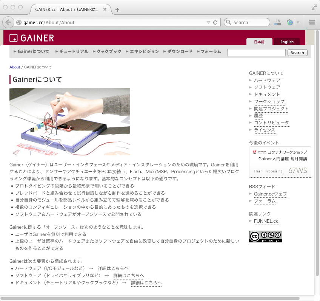
Task: Click the Creative Commons BY-NC-SA license badge
Action: pyautogui.click(x=266, y=237)
